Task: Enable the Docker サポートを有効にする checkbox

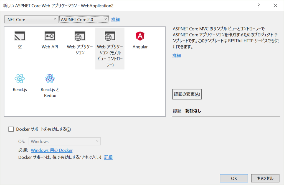Action: [x=11, y=129]
